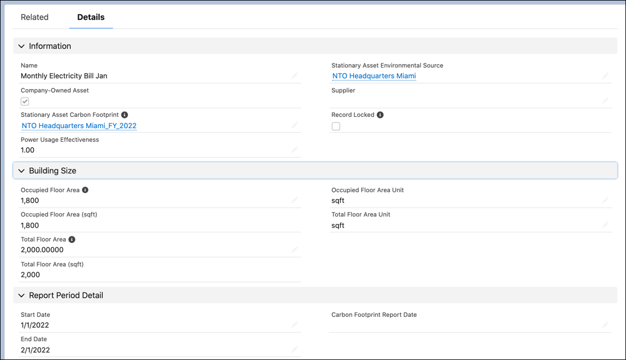Toggle the Company-Owned Asset checkbox
The height and width of the screenshot is (360, 626).
point(25,101)
